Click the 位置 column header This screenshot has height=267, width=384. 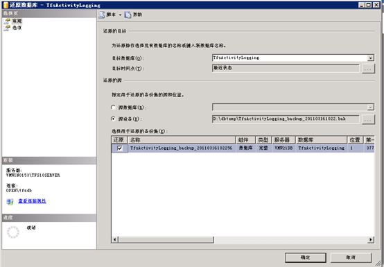[x=356, y=140]
